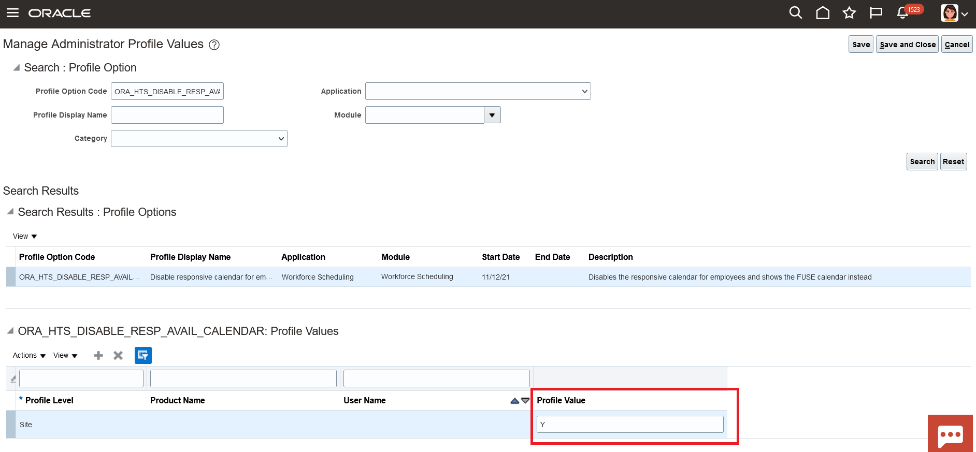Screen dimensions: 976x452
Task: Click the Description column header
Action: pos(610,257)
